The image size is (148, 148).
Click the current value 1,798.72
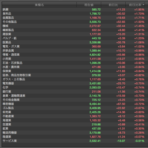pos(95,14)
